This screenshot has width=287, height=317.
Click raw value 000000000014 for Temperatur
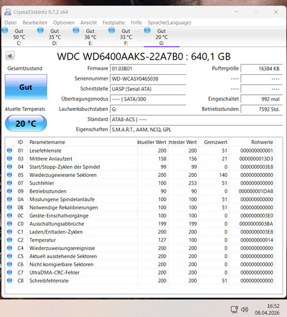(257, 240)
